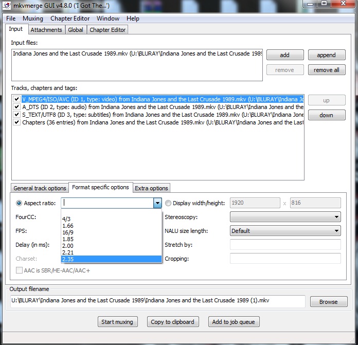Image resolution: width=358 pixels, height=345 pixels.
Task: Click the add input file button
Action: point(285,55)
